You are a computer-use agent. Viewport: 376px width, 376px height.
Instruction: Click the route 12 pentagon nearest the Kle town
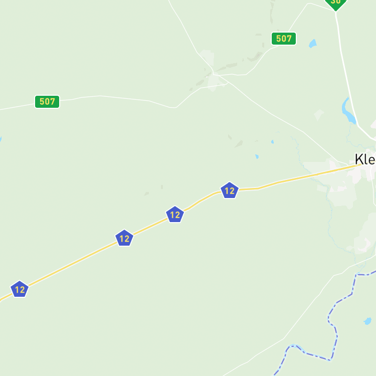coord(230,191)
